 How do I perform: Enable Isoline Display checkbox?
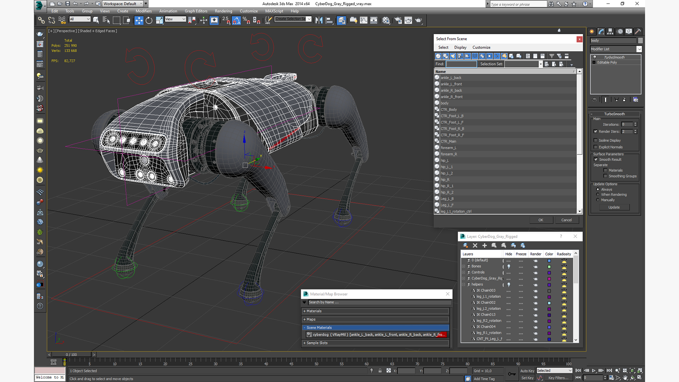tap(596, 140)
